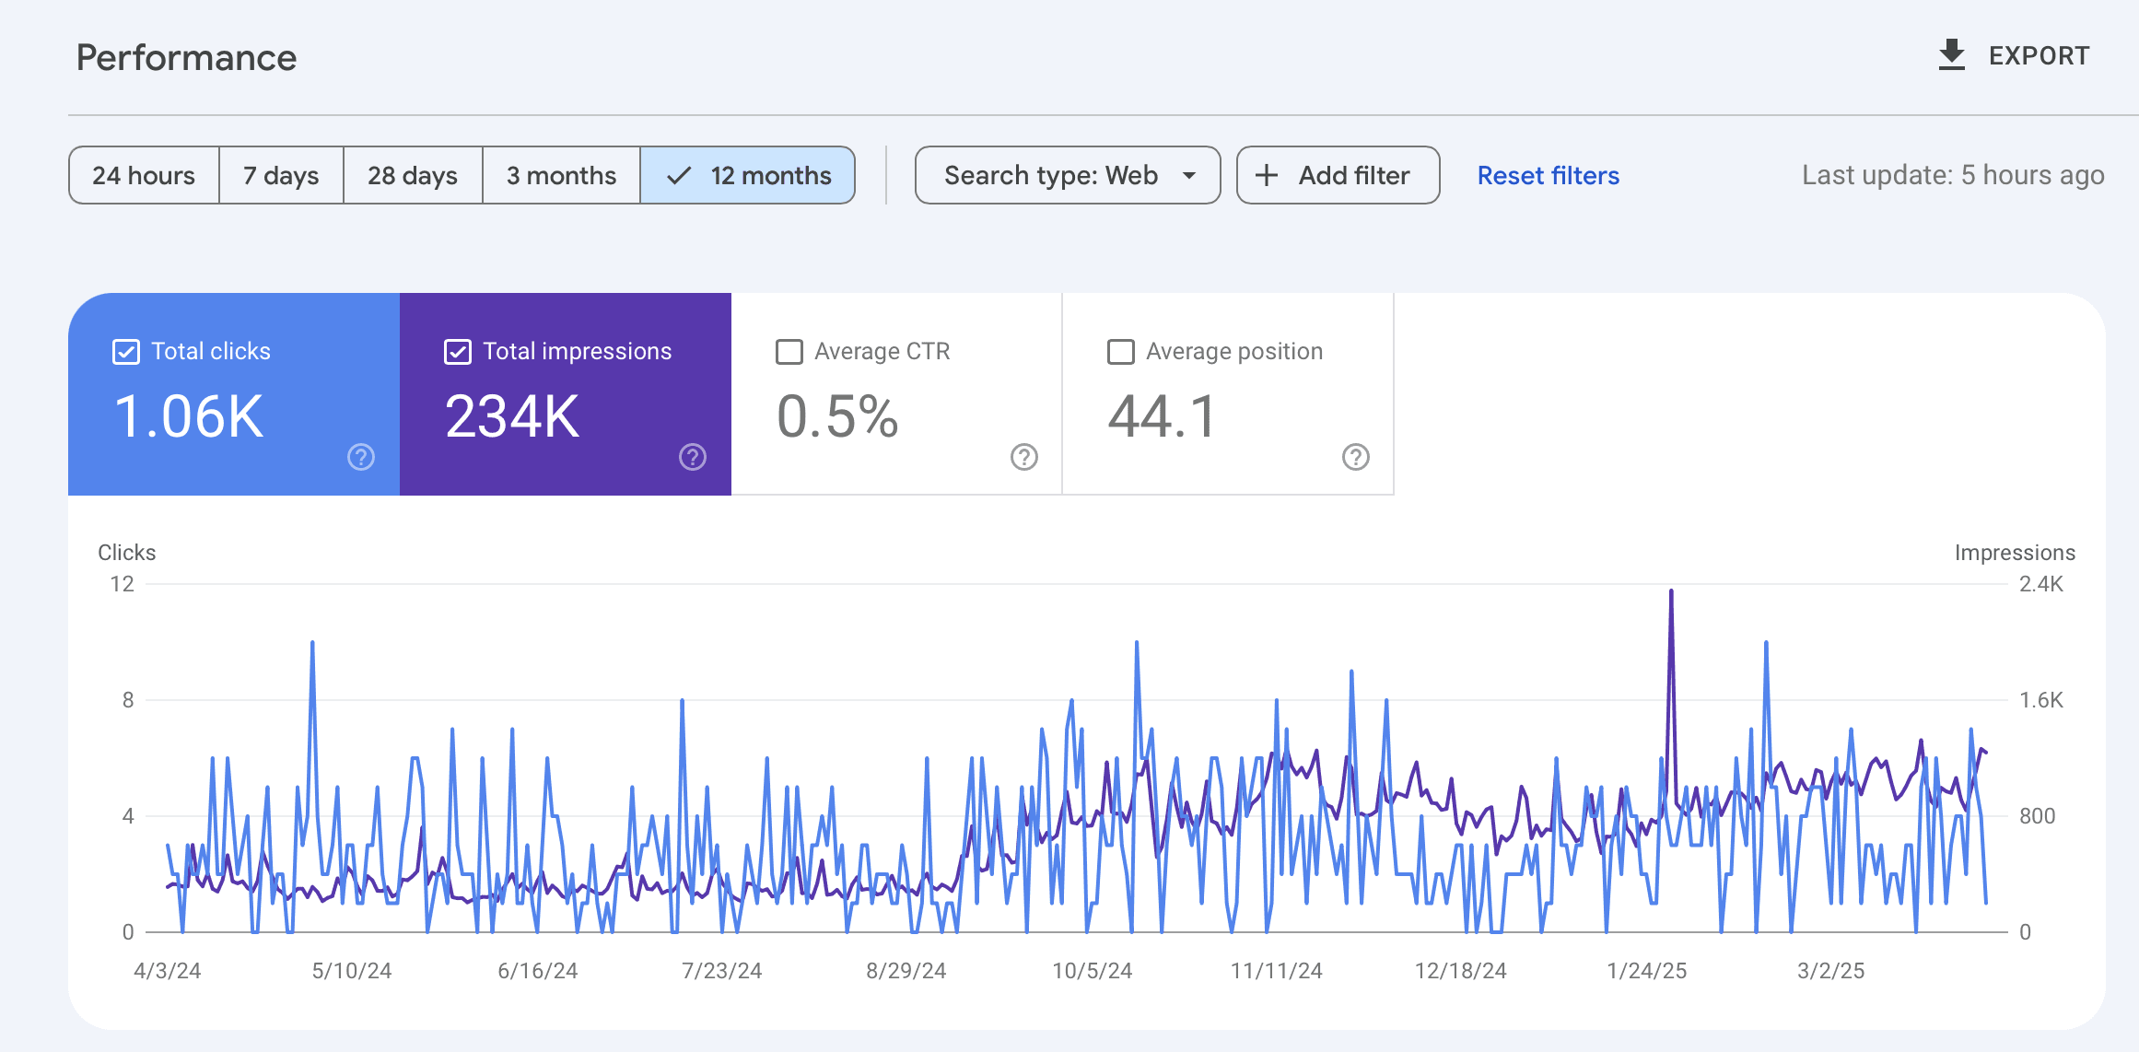Open help icon on Average position card
Screen dimensions: 2139x1052
point(1356,457)
